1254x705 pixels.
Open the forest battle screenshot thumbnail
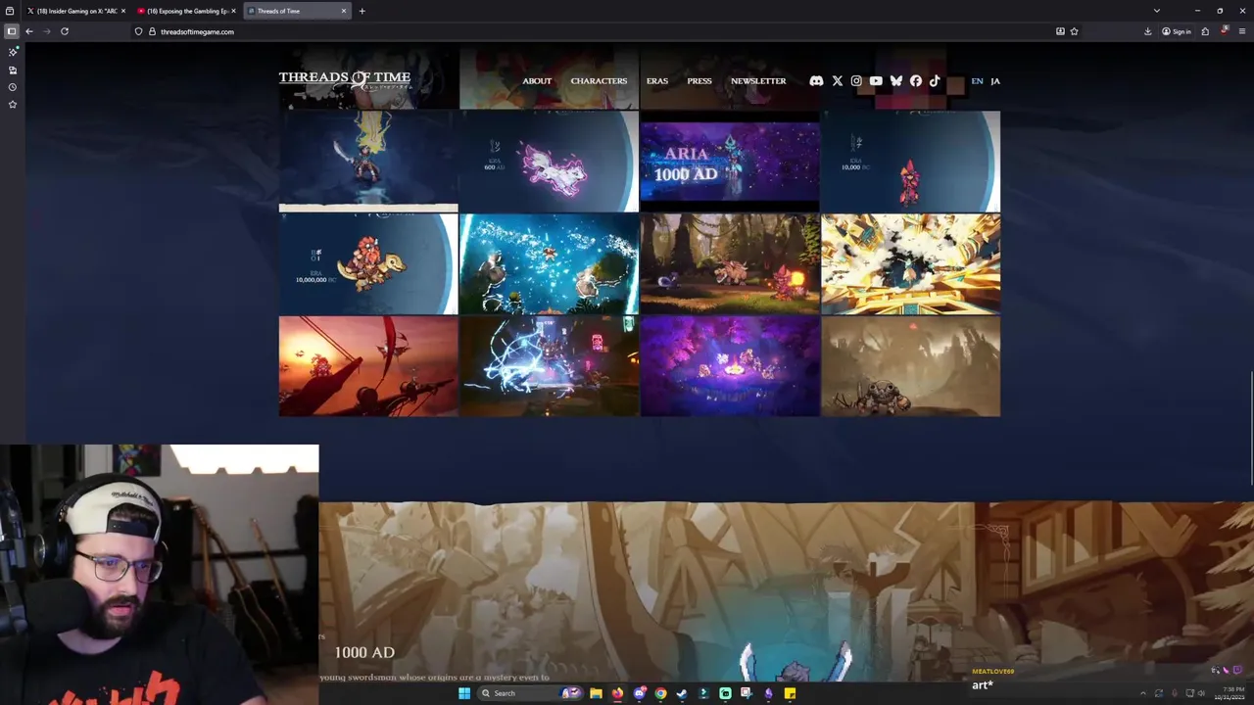coord(730,264)
